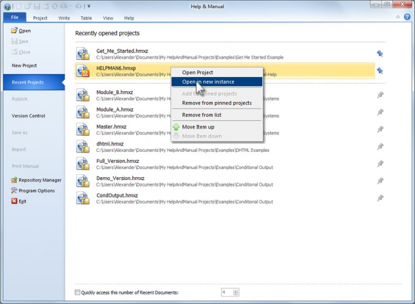The height and width of the screenshot is (304, 415).
Task: Choose Open Project in the context menu
Action: 217,73
